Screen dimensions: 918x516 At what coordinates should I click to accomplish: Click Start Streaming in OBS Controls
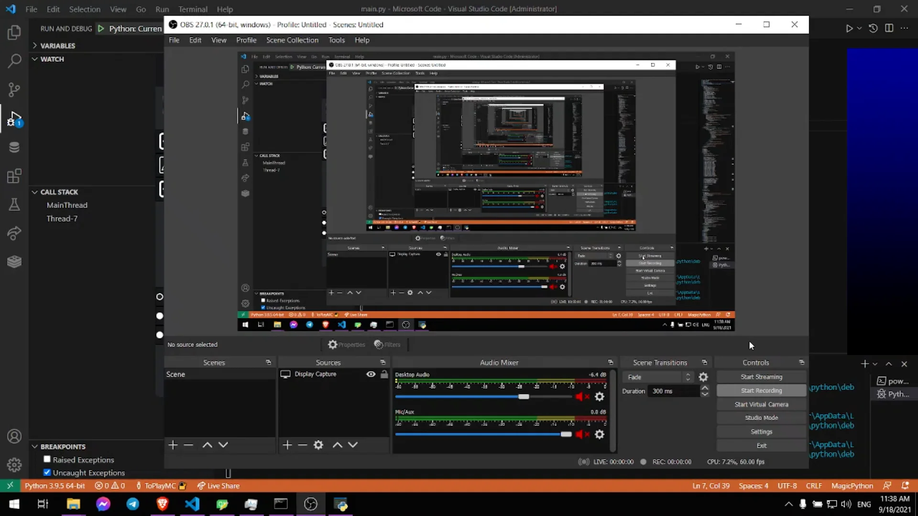(x=761, y=377)
